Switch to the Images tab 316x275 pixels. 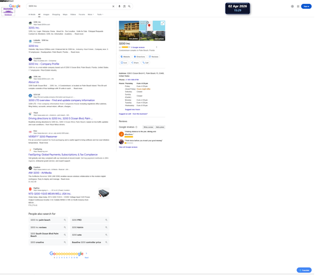pyautogui.click(x=46, y=15)
